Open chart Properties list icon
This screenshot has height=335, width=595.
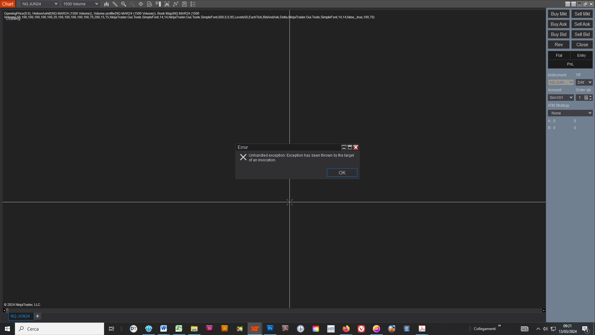click(x=193, y=4)
